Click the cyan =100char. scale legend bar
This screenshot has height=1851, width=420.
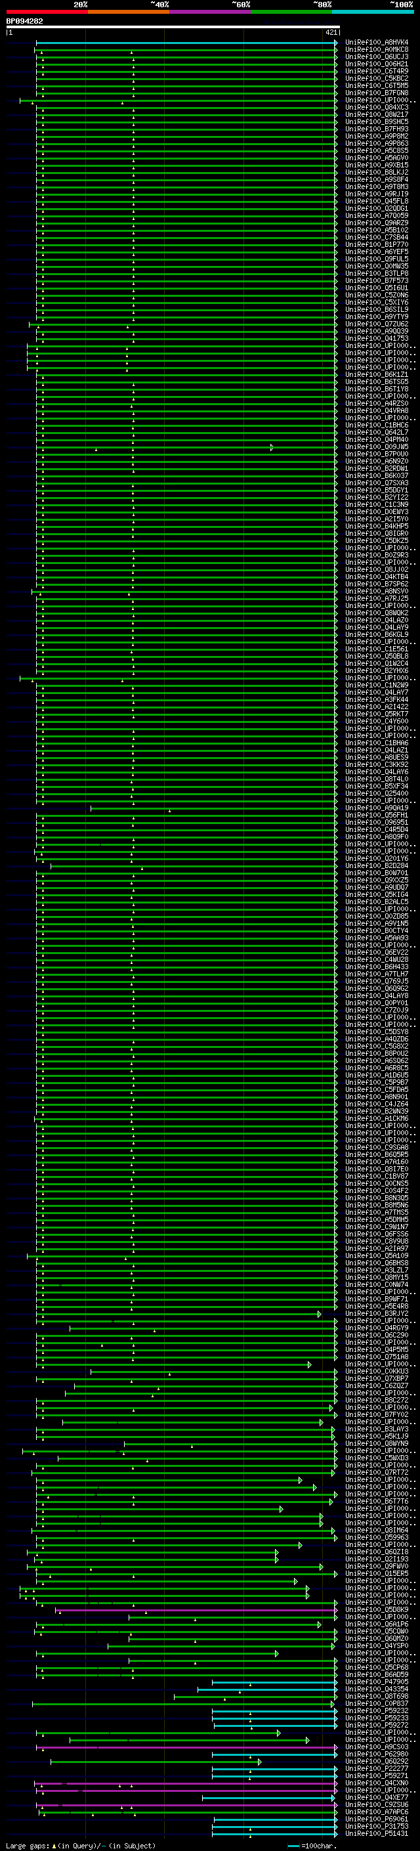(293, 1846)
